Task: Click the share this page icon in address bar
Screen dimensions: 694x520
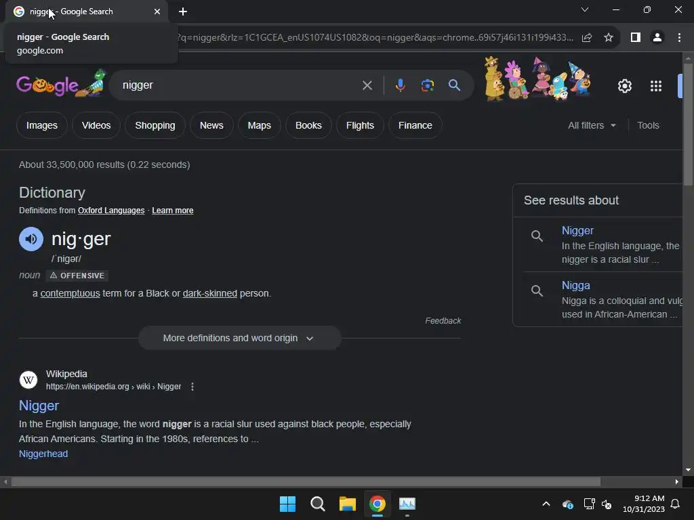Action: click(x=587, y=38)
